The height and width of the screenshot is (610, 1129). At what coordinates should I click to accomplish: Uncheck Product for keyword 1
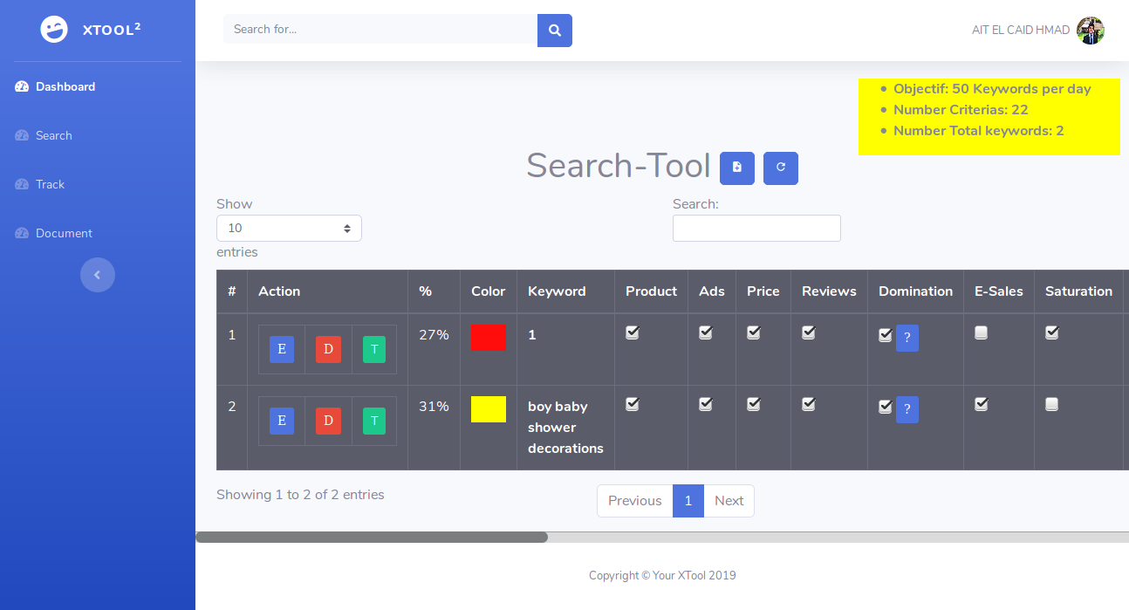tap(632, 332)
